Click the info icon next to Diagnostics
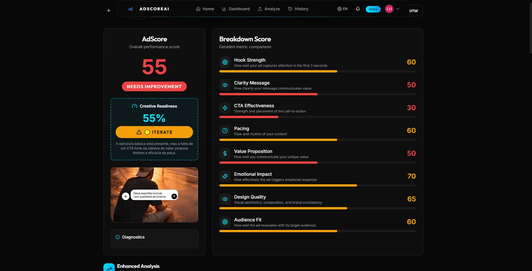This screenshot has height=271, width=532. point(117,237)
